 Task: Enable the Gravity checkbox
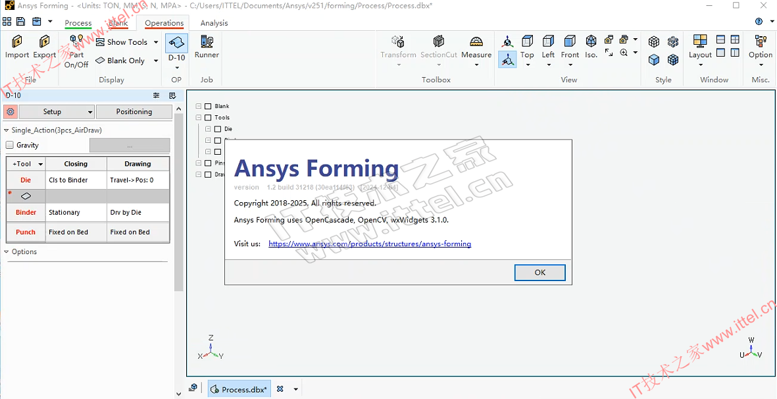[x=10, y=146]
